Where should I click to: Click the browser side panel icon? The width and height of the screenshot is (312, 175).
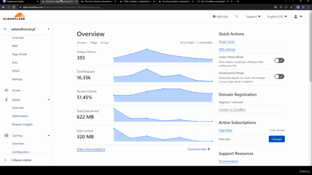[298, 7]
